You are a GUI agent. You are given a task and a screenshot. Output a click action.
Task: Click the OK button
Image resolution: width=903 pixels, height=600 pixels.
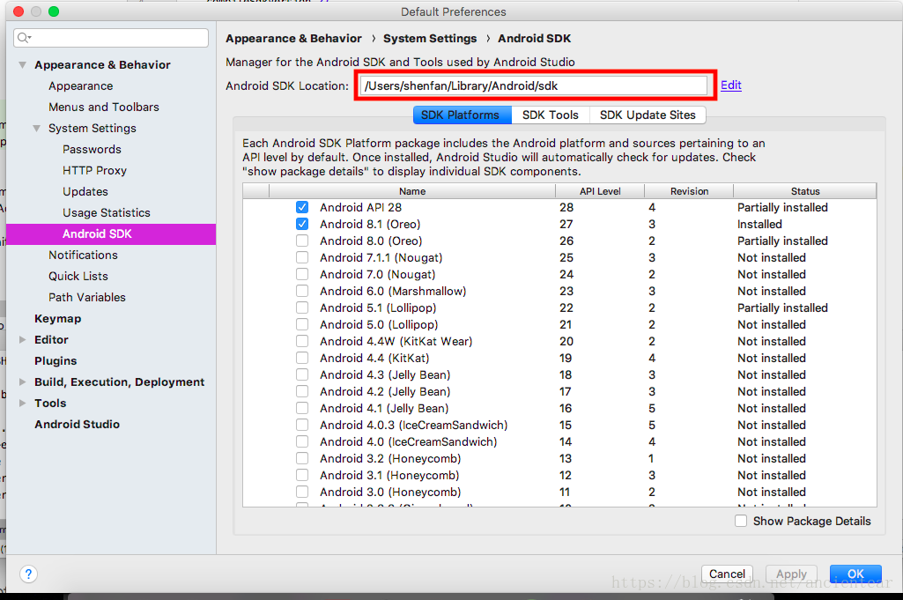pyautogui.click(x=855, y=574)
